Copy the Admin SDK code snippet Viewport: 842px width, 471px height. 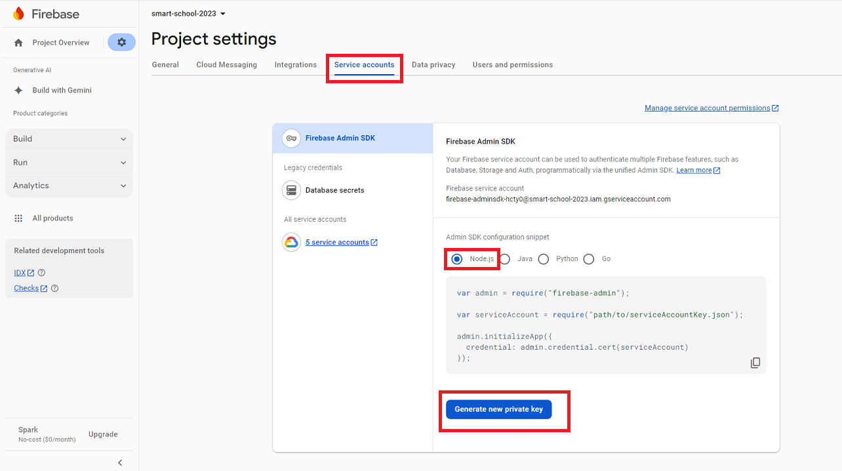tap(755, 363)
